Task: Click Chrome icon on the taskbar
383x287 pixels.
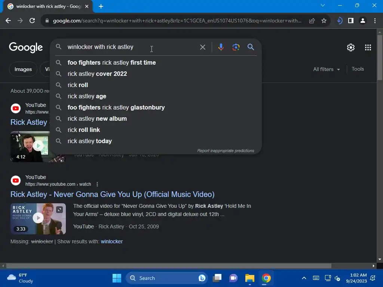Action: 266,278
